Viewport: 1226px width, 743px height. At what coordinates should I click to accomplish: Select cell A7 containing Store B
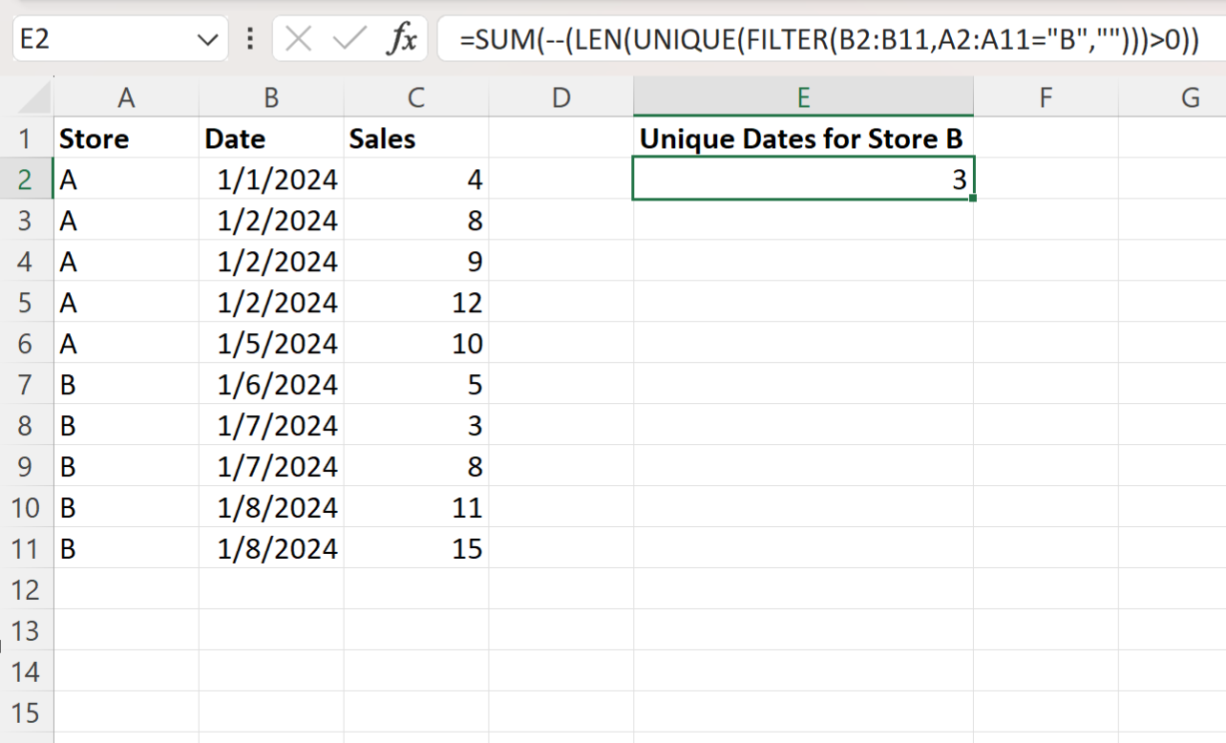tap(126, 384)
